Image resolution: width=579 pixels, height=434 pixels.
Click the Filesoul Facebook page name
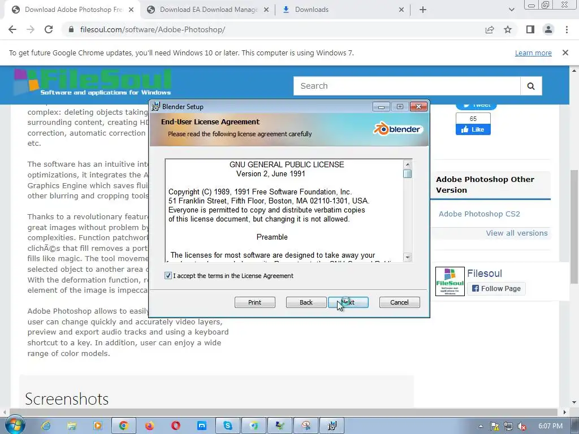485,274
